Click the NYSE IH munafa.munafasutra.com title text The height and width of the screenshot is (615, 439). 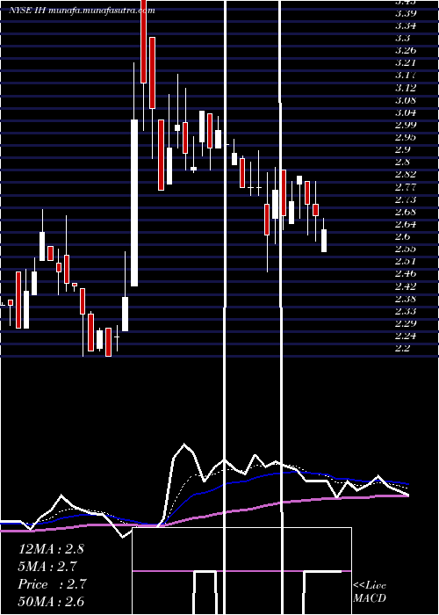[x=82, y=11]
